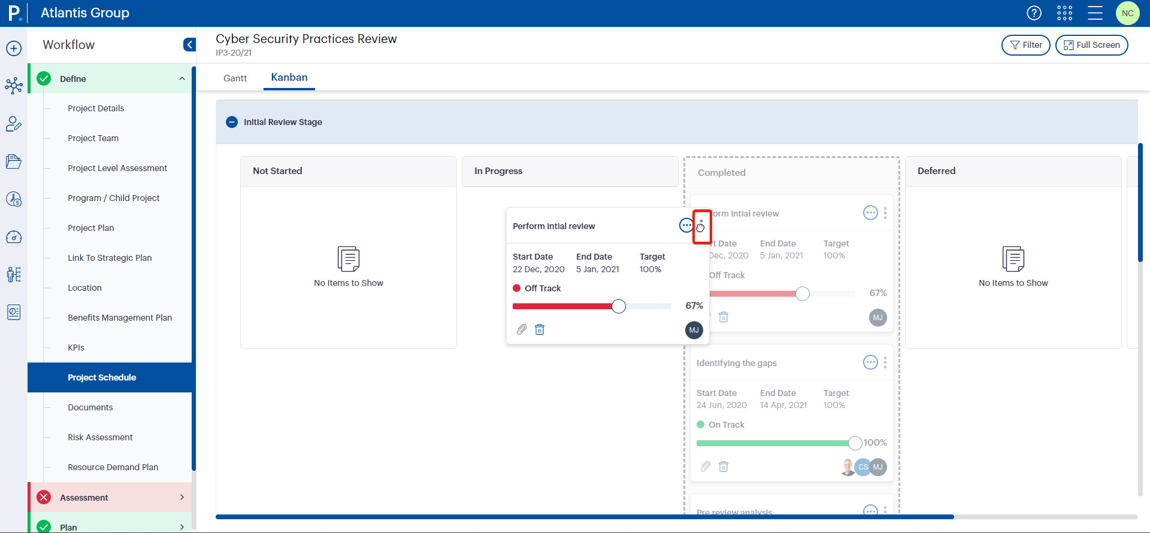
Task: Click the Cyber Security Practices Review title
Action: coord(306,39)
